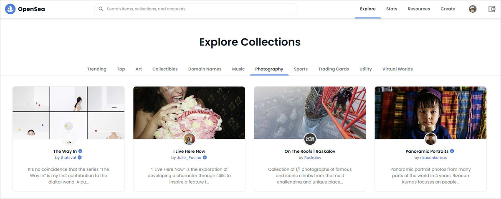The image size is (501, 199).
Task: Click the Panoramic Portraits creator avatar
Action: [x=430, y=139]
